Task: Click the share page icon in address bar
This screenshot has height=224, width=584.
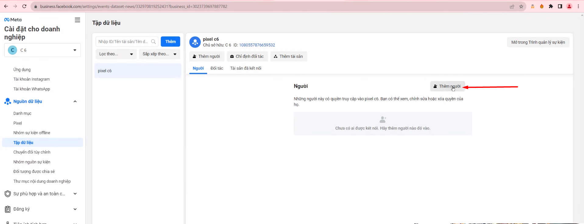Action: 512,6
